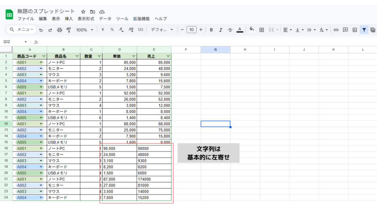The width and height of the screenshot is (377, 206).
Task: Apply yen currency format
Action: click(103, 30)
